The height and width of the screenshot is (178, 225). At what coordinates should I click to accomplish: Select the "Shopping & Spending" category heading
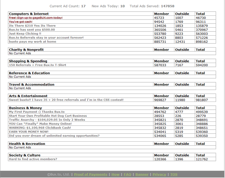click(28, 61)
